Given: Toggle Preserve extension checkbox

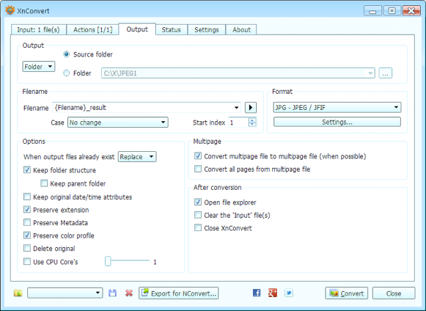Looking at the screenshot, I should pos(27,210).
